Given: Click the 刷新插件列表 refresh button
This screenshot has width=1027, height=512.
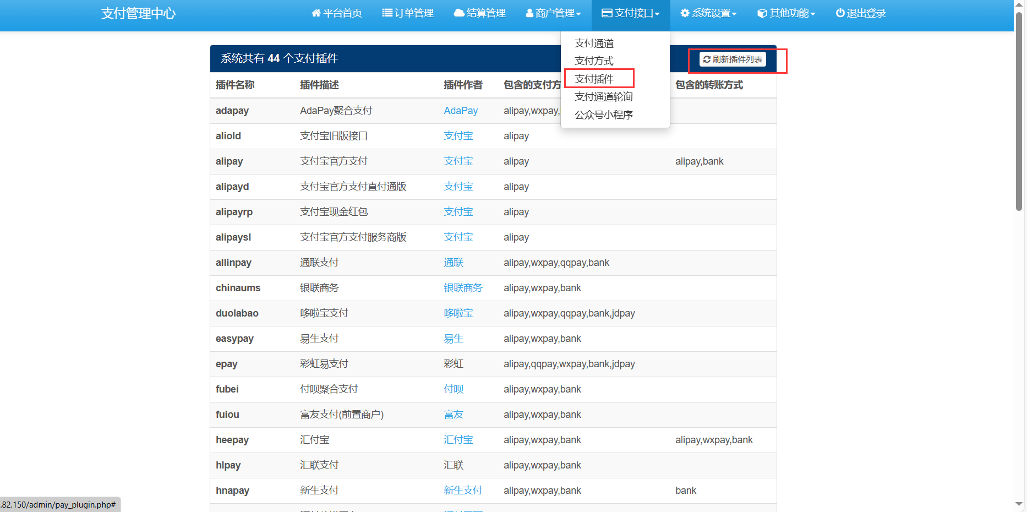Looking at the screenshot, I should (733, 59).
